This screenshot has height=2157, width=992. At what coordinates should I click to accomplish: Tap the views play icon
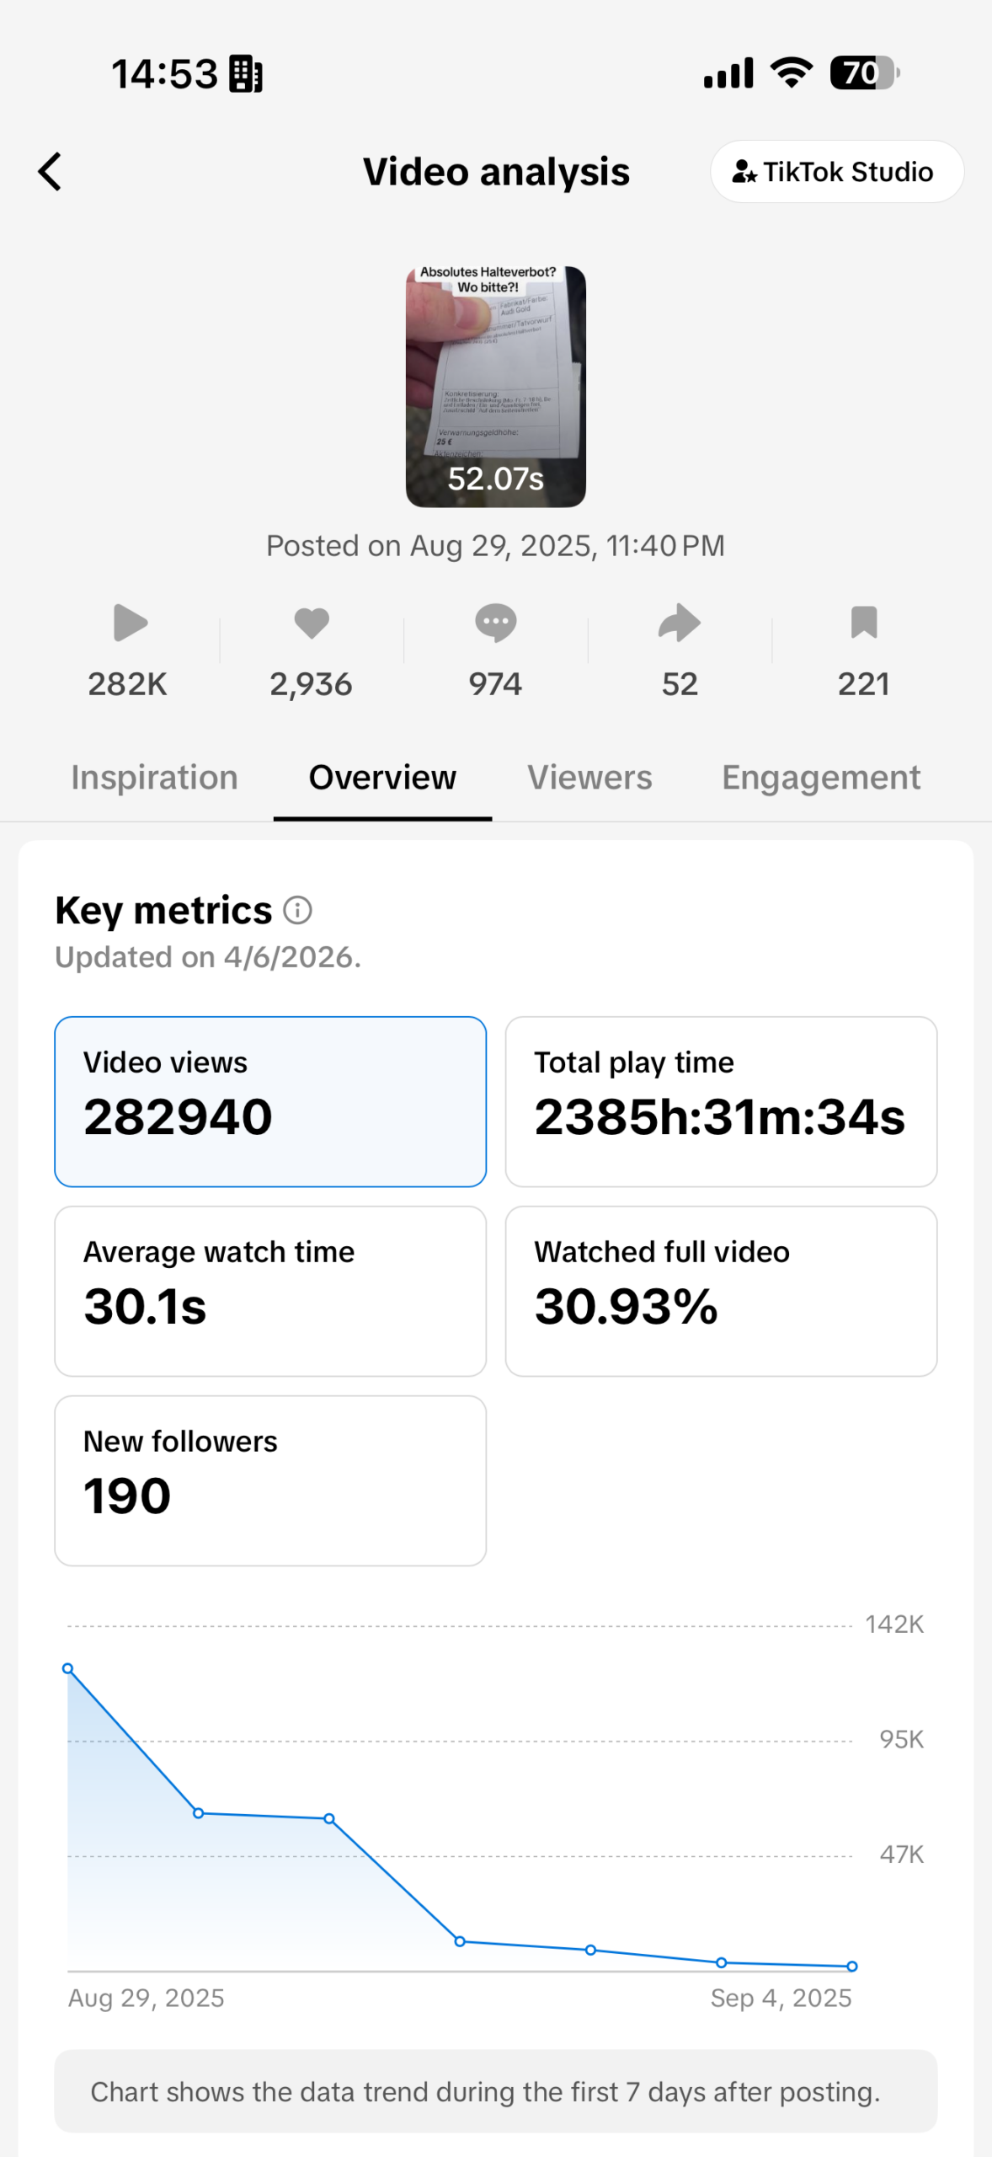(130, 624)
